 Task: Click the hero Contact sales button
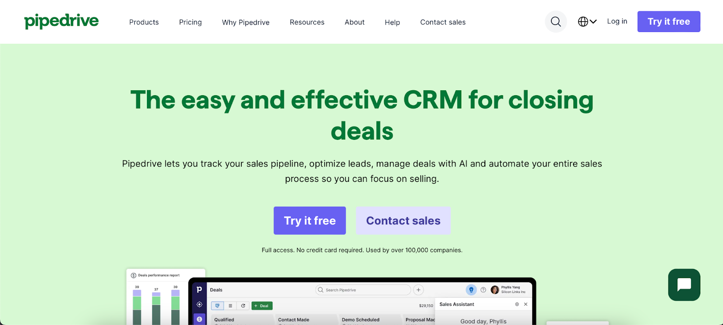pyautogui.click(x=403, y=221)
